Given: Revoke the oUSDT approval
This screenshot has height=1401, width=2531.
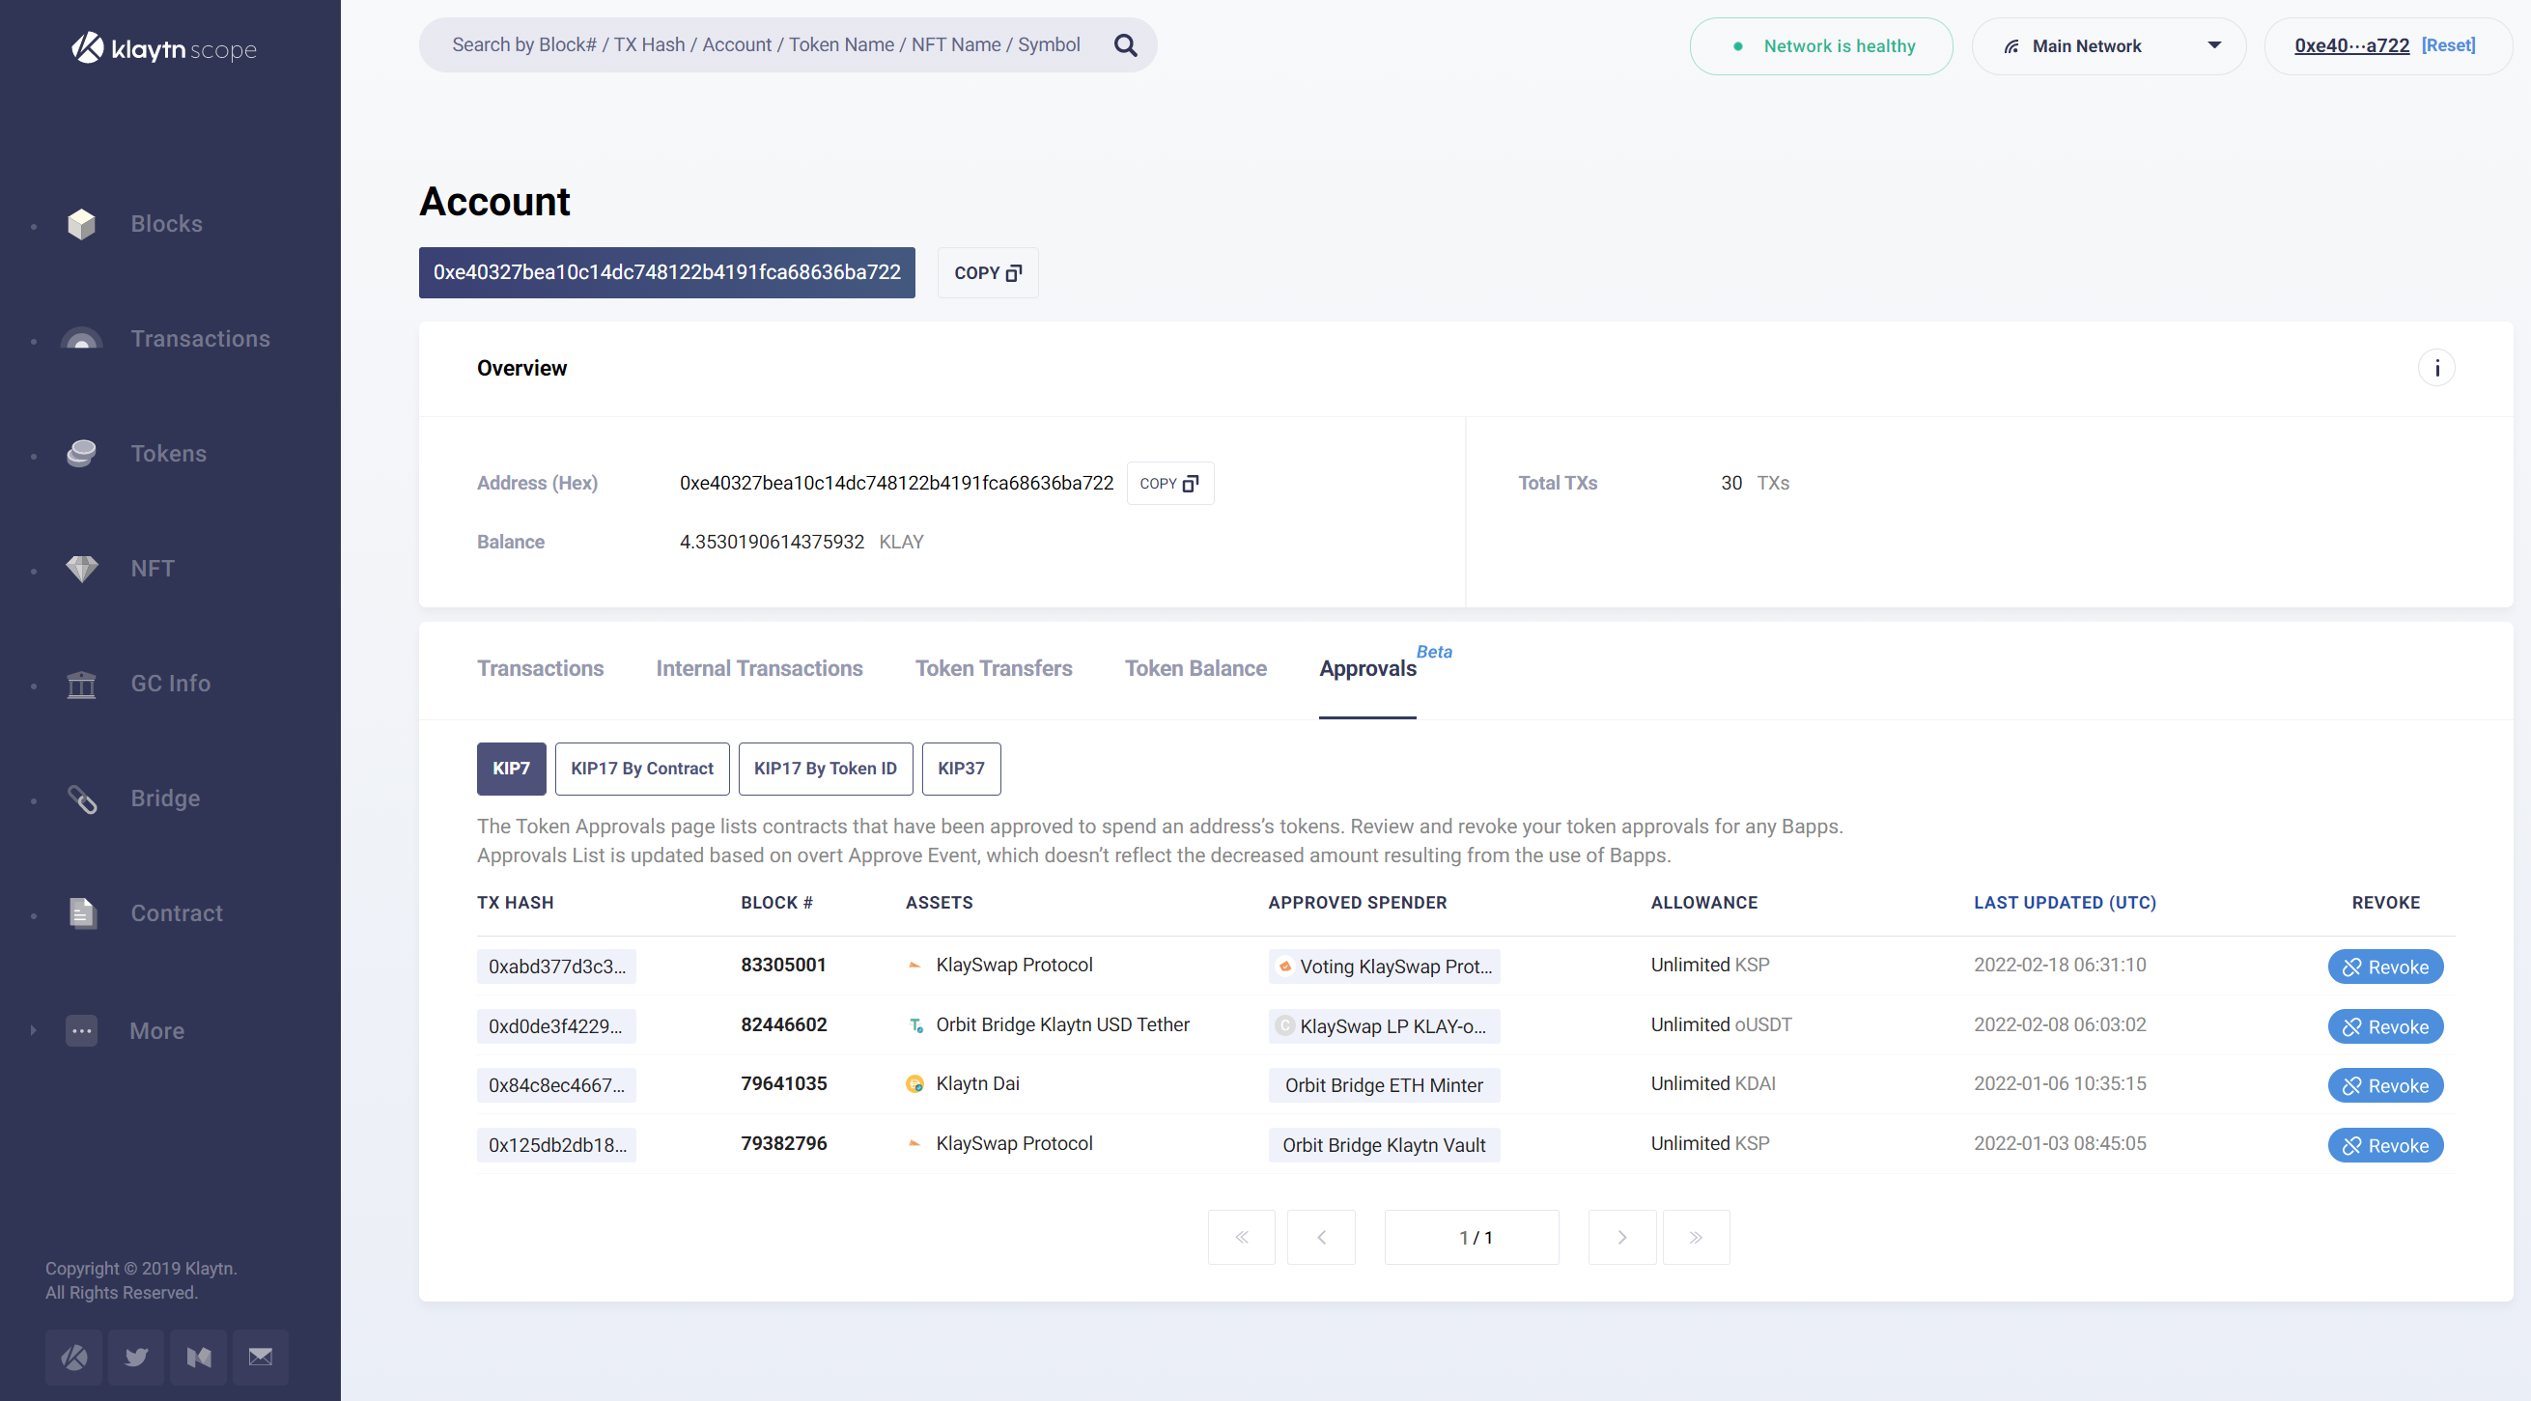Looking at the screenshot, I should 2384,1026.
